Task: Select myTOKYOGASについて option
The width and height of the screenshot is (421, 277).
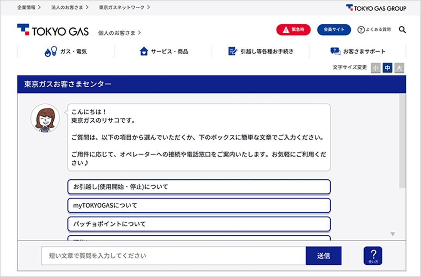Action: click(x=199, y=206)
